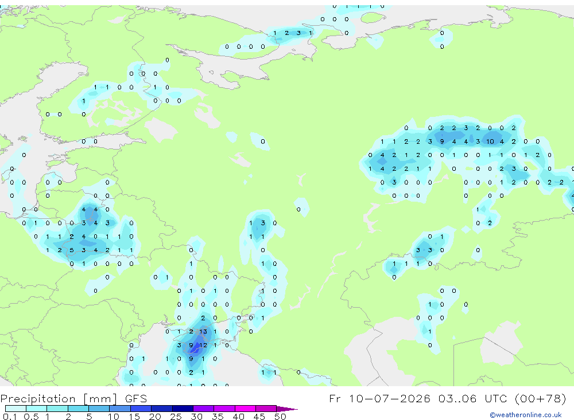574x420 pixels.
Task: Click the '45' legend scale label
Action: pos(259,417)
